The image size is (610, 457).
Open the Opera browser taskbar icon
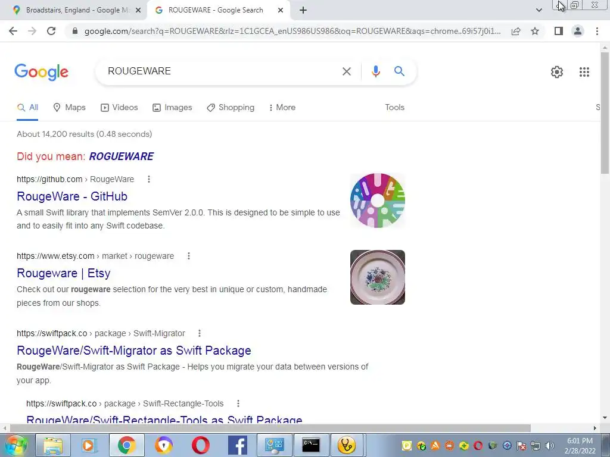coord(200,445)
